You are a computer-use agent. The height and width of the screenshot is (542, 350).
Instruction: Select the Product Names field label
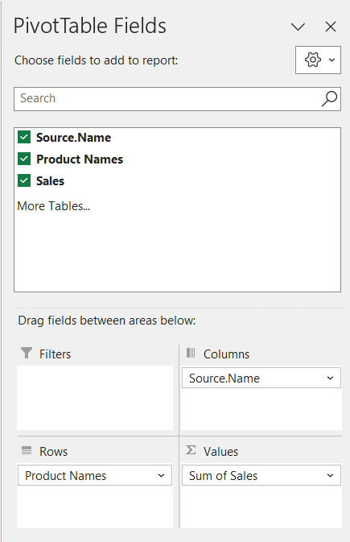pyautogui.click(x=80, y=159)
